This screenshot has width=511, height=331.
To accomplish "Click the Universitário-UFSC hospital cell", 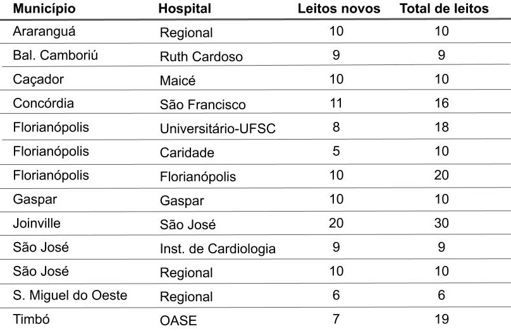I will point(218,129).
